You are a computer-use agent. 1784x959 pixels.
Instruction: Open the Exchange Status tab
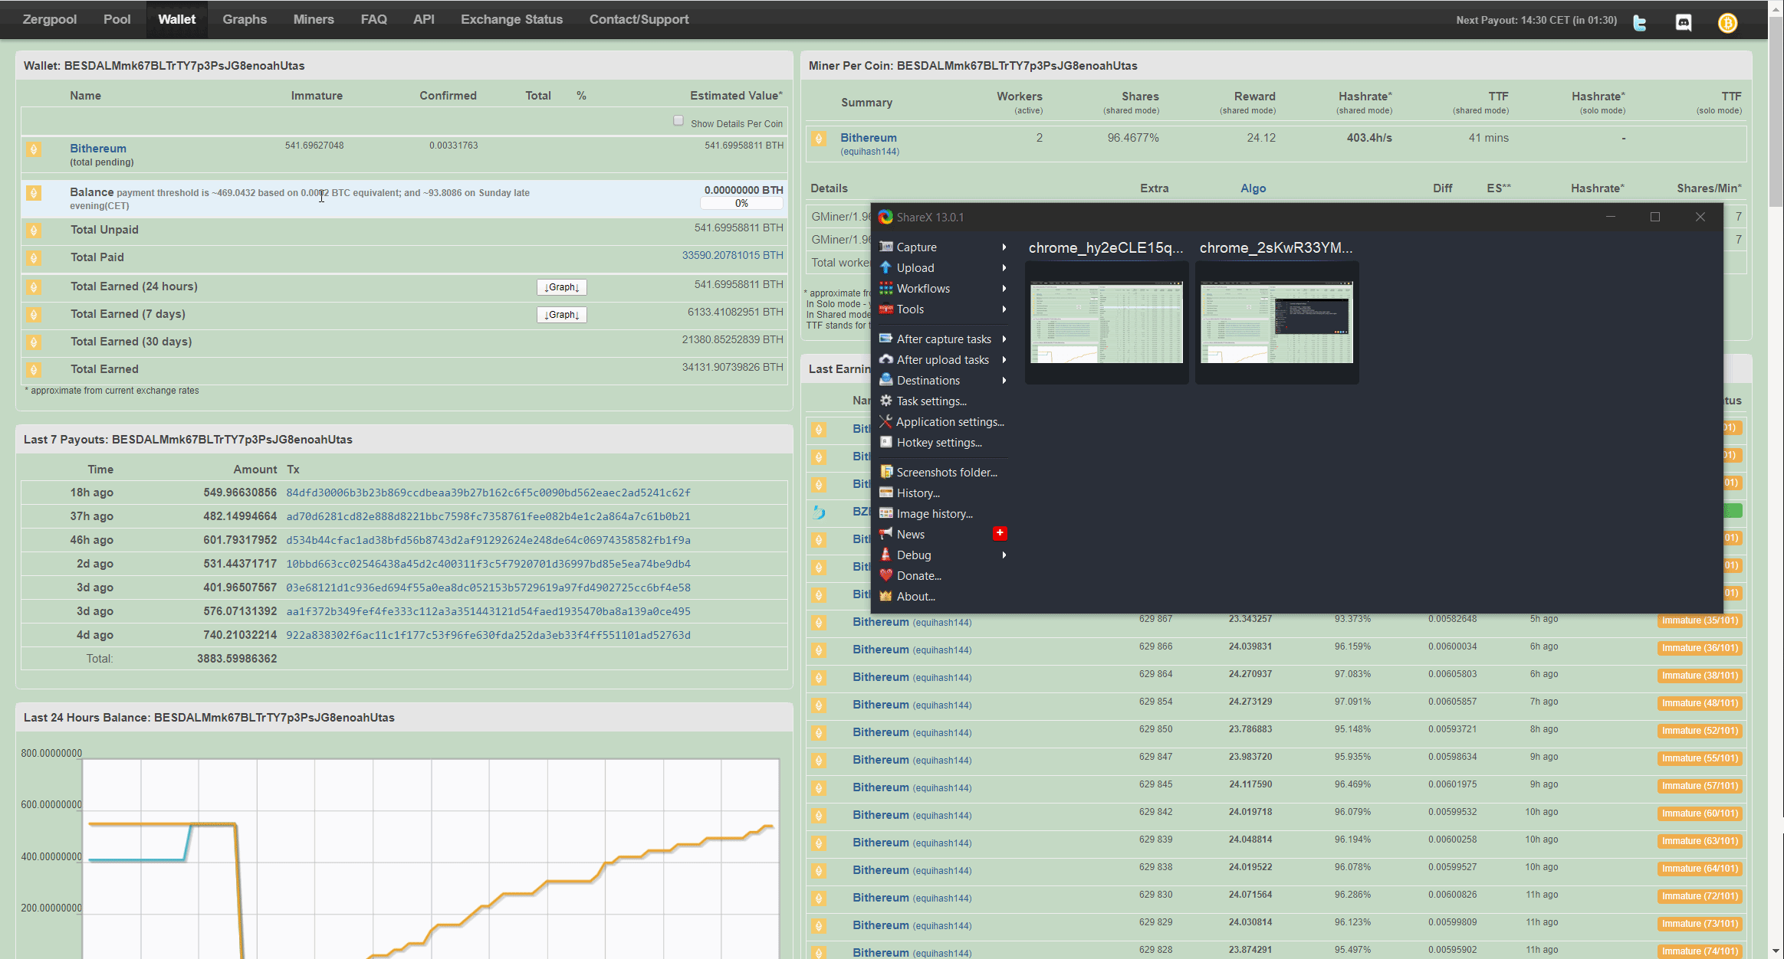click(511, 19)
